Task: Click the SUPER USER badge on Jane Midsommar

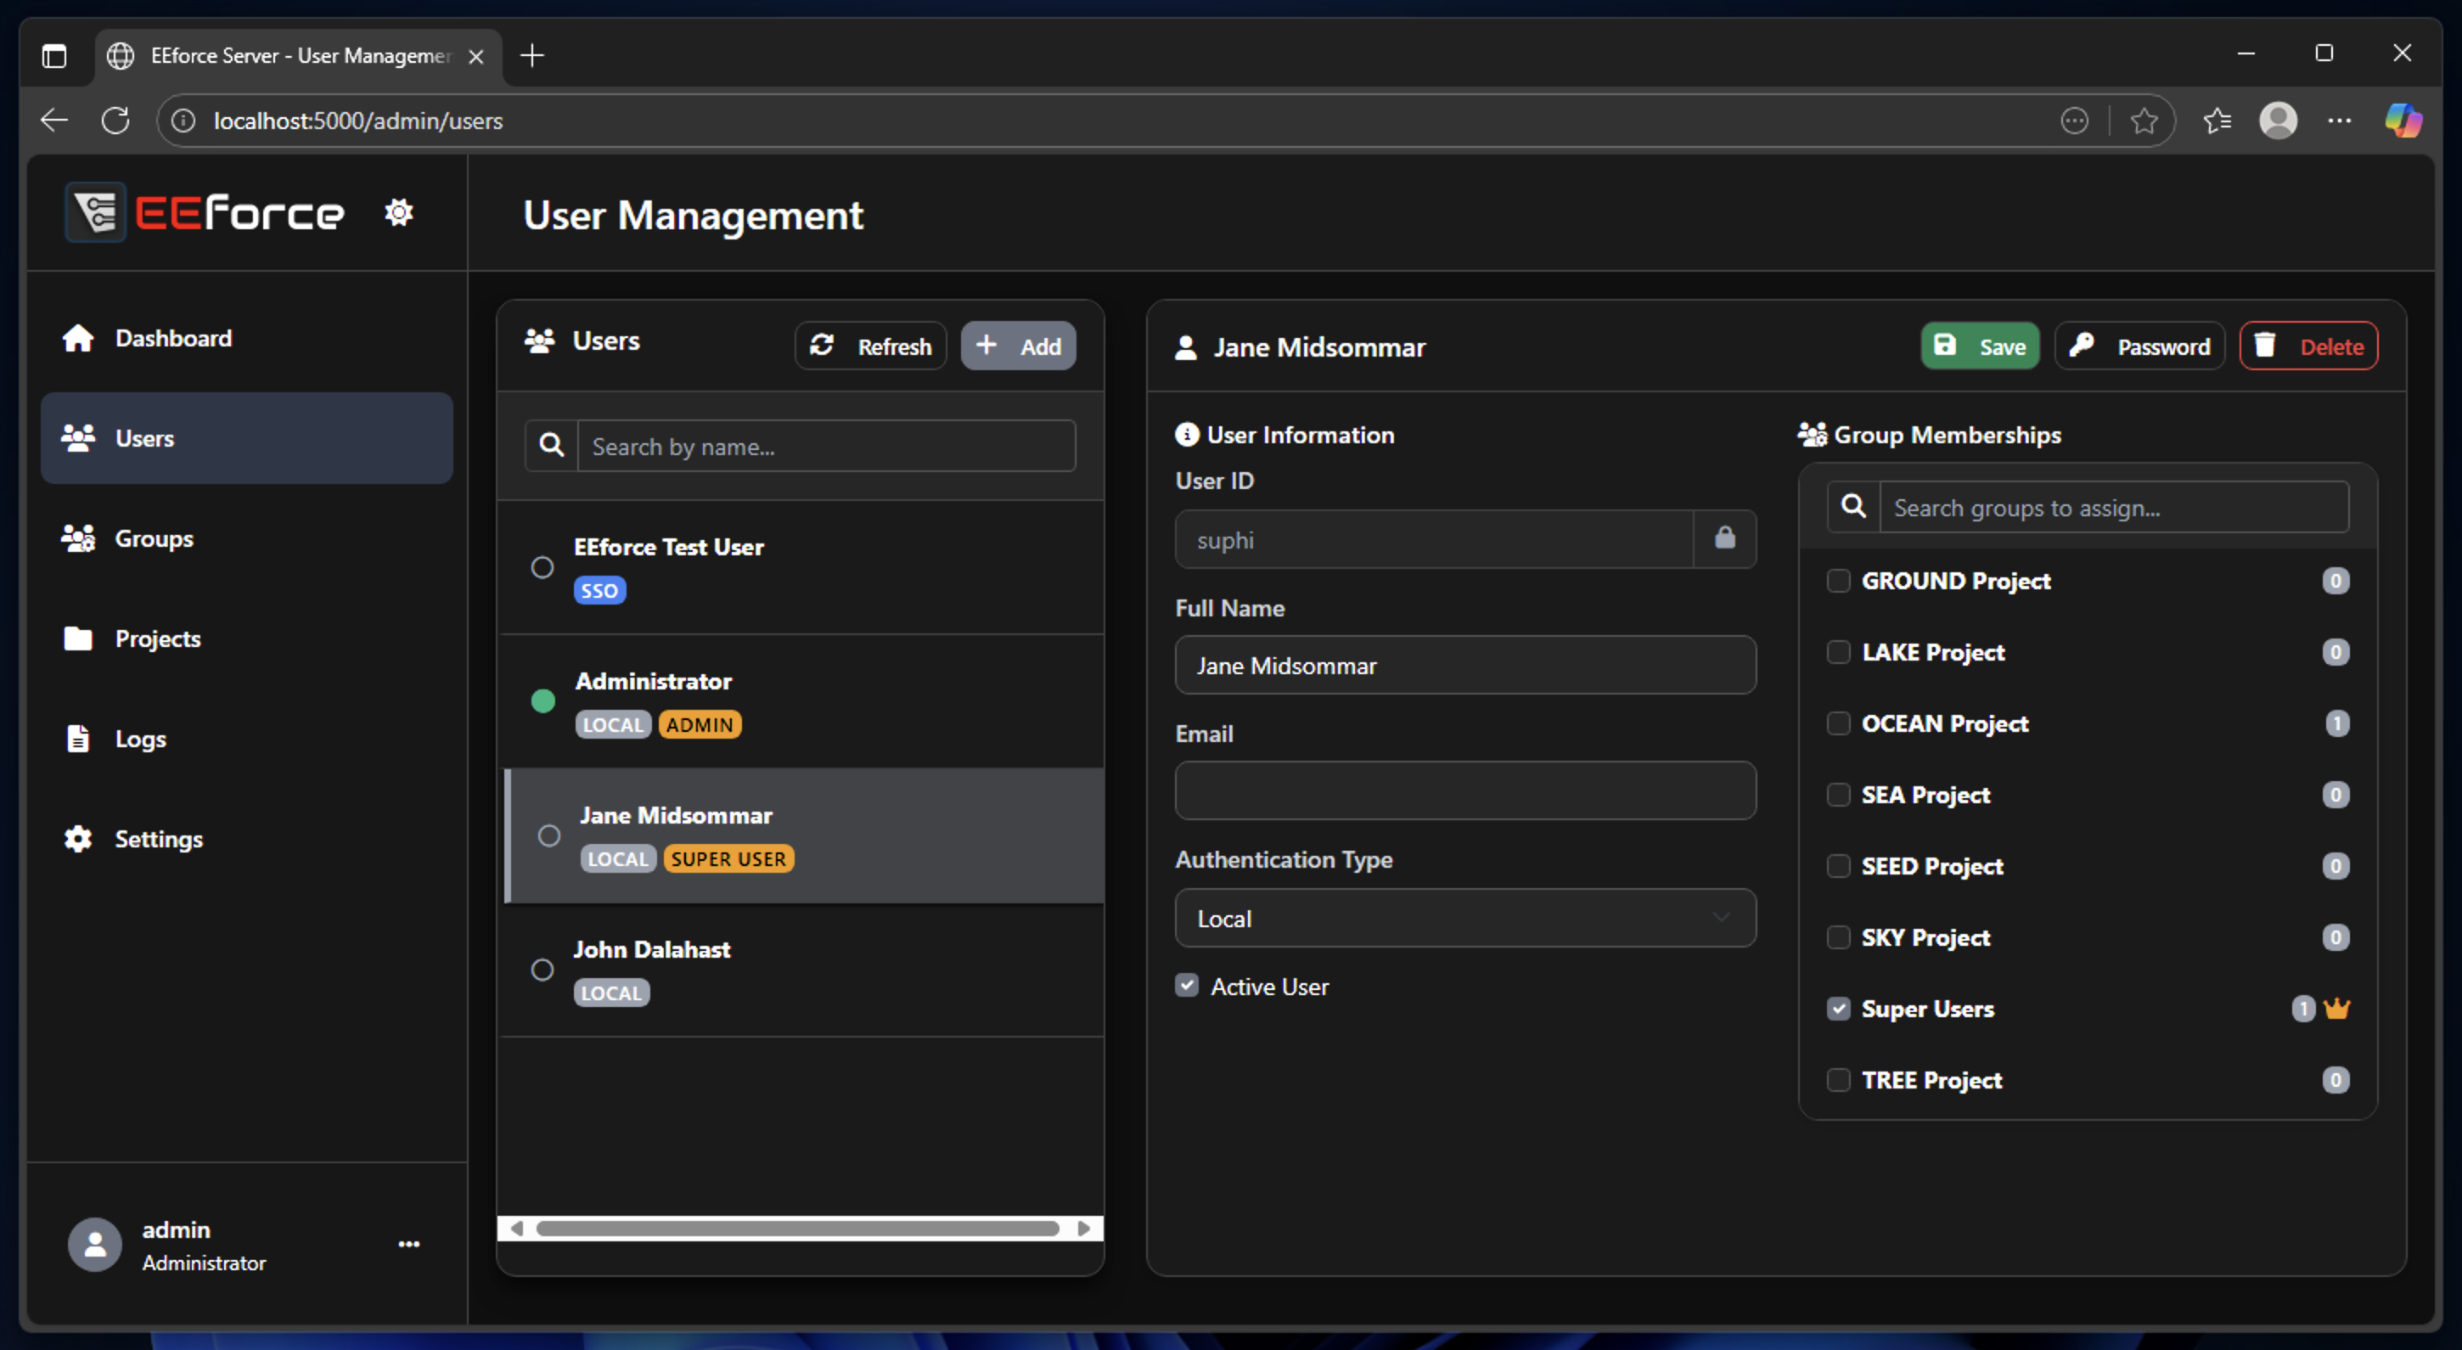Action: pyautogui.click(x=728, y=858)
